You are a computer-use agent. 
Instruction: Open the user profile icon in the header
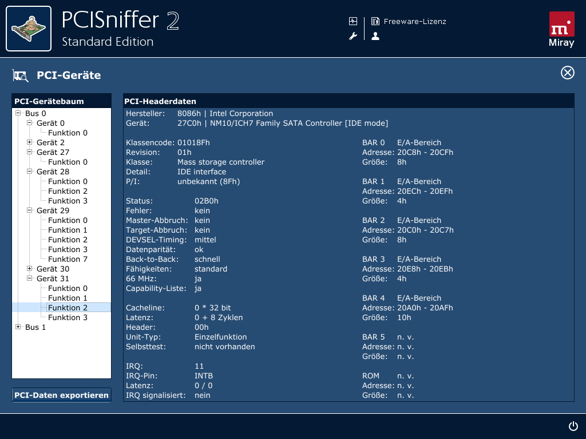pyautogui.click(x=375, y=36)
